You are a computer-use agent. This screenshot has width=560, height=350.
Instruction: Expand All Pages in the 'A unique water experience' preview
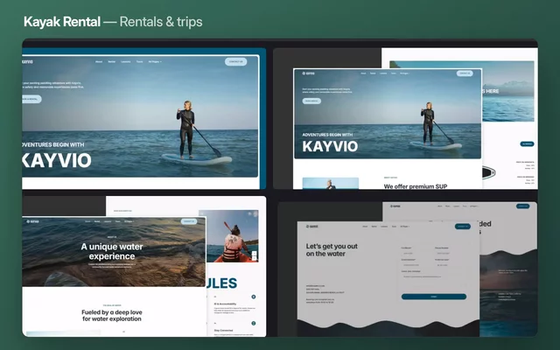tap(129, 221)
